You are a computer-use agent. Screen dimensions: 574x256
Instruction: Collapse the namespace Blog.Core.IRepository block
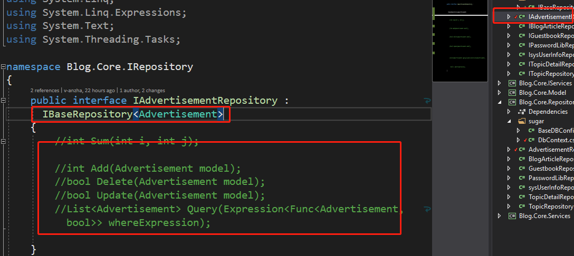[x=3, y=67]
